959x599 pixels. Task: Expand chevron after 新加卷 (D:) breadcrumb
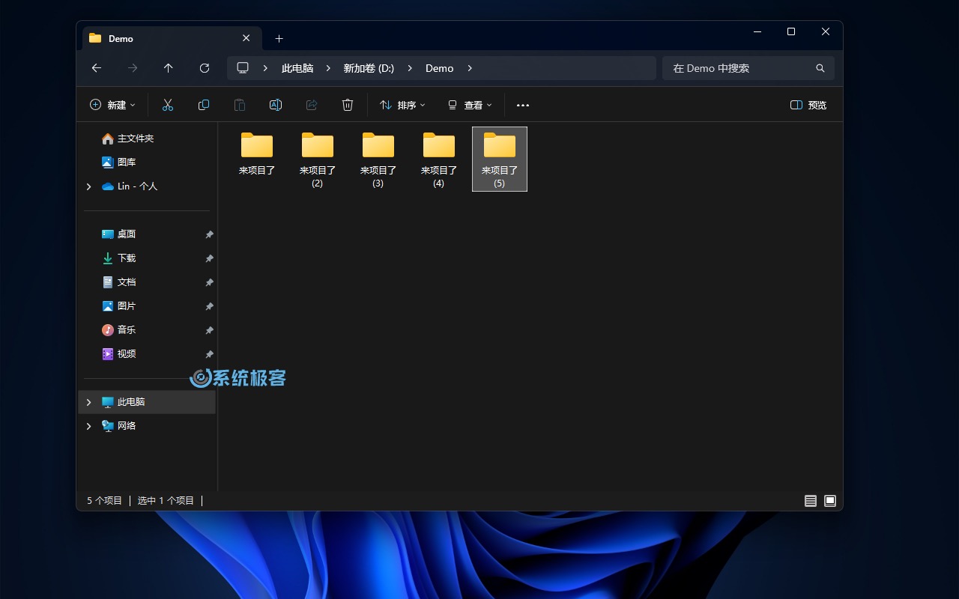pyautogui.click(x=410, y=68)
